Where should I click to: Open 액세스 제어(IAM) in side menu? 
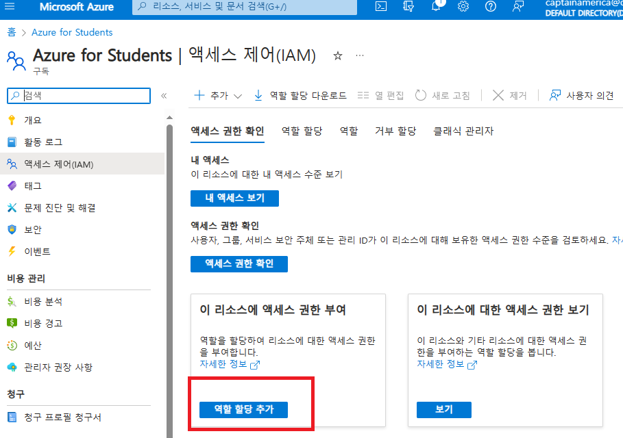pyautogui.click(x=82, y=164)
